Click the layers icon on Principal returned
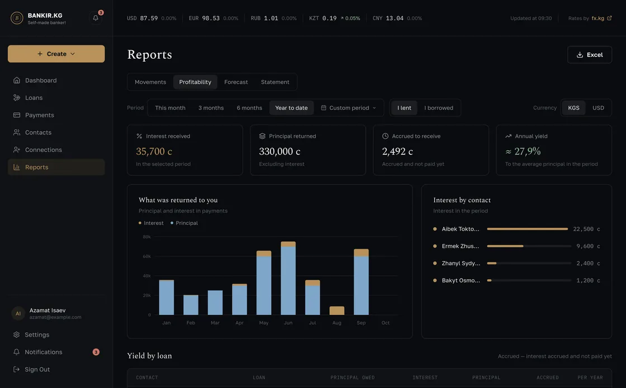 tap(262, 136)
